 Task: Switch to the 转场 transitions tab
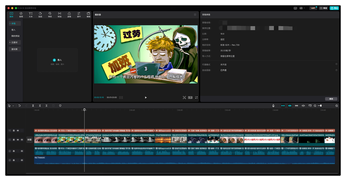(x=59, y=15)
